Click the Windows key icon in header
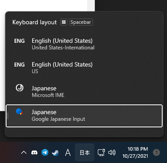Image resolution: width=167 pixels, height=163 pixels. 64,22
